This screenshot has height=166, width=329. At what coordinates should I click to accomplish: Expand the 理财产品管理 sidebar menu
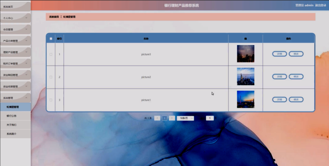pyautogui.click(x=15, y=52)
